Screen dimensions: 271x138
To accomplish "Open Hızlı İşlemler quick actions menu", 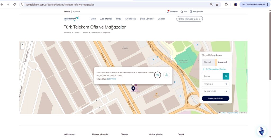I will (x=196, y=12).
